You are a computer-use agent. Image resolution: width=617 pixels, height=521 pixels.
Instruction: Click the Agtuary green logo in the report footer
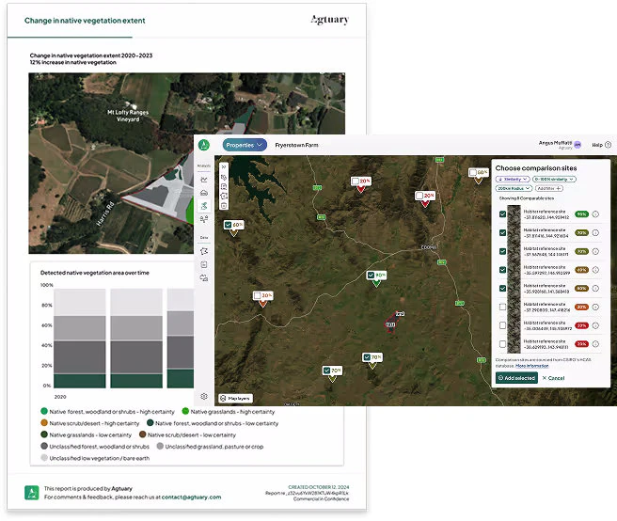32,493
